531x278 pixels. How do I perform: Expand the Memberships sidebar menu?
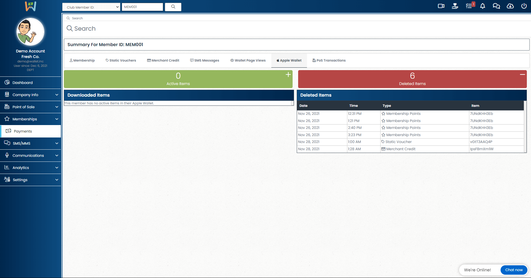click(30, 119)
